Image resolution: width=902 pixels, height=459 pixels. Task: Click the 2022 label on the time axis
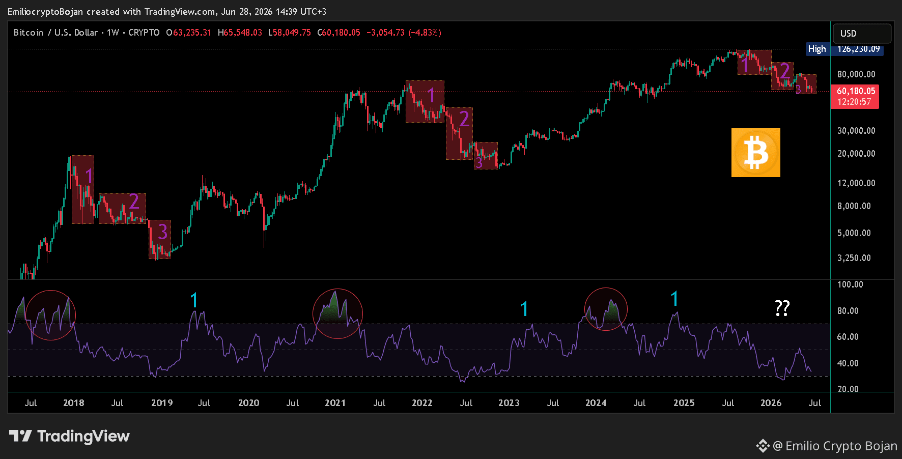pos(422,403)
